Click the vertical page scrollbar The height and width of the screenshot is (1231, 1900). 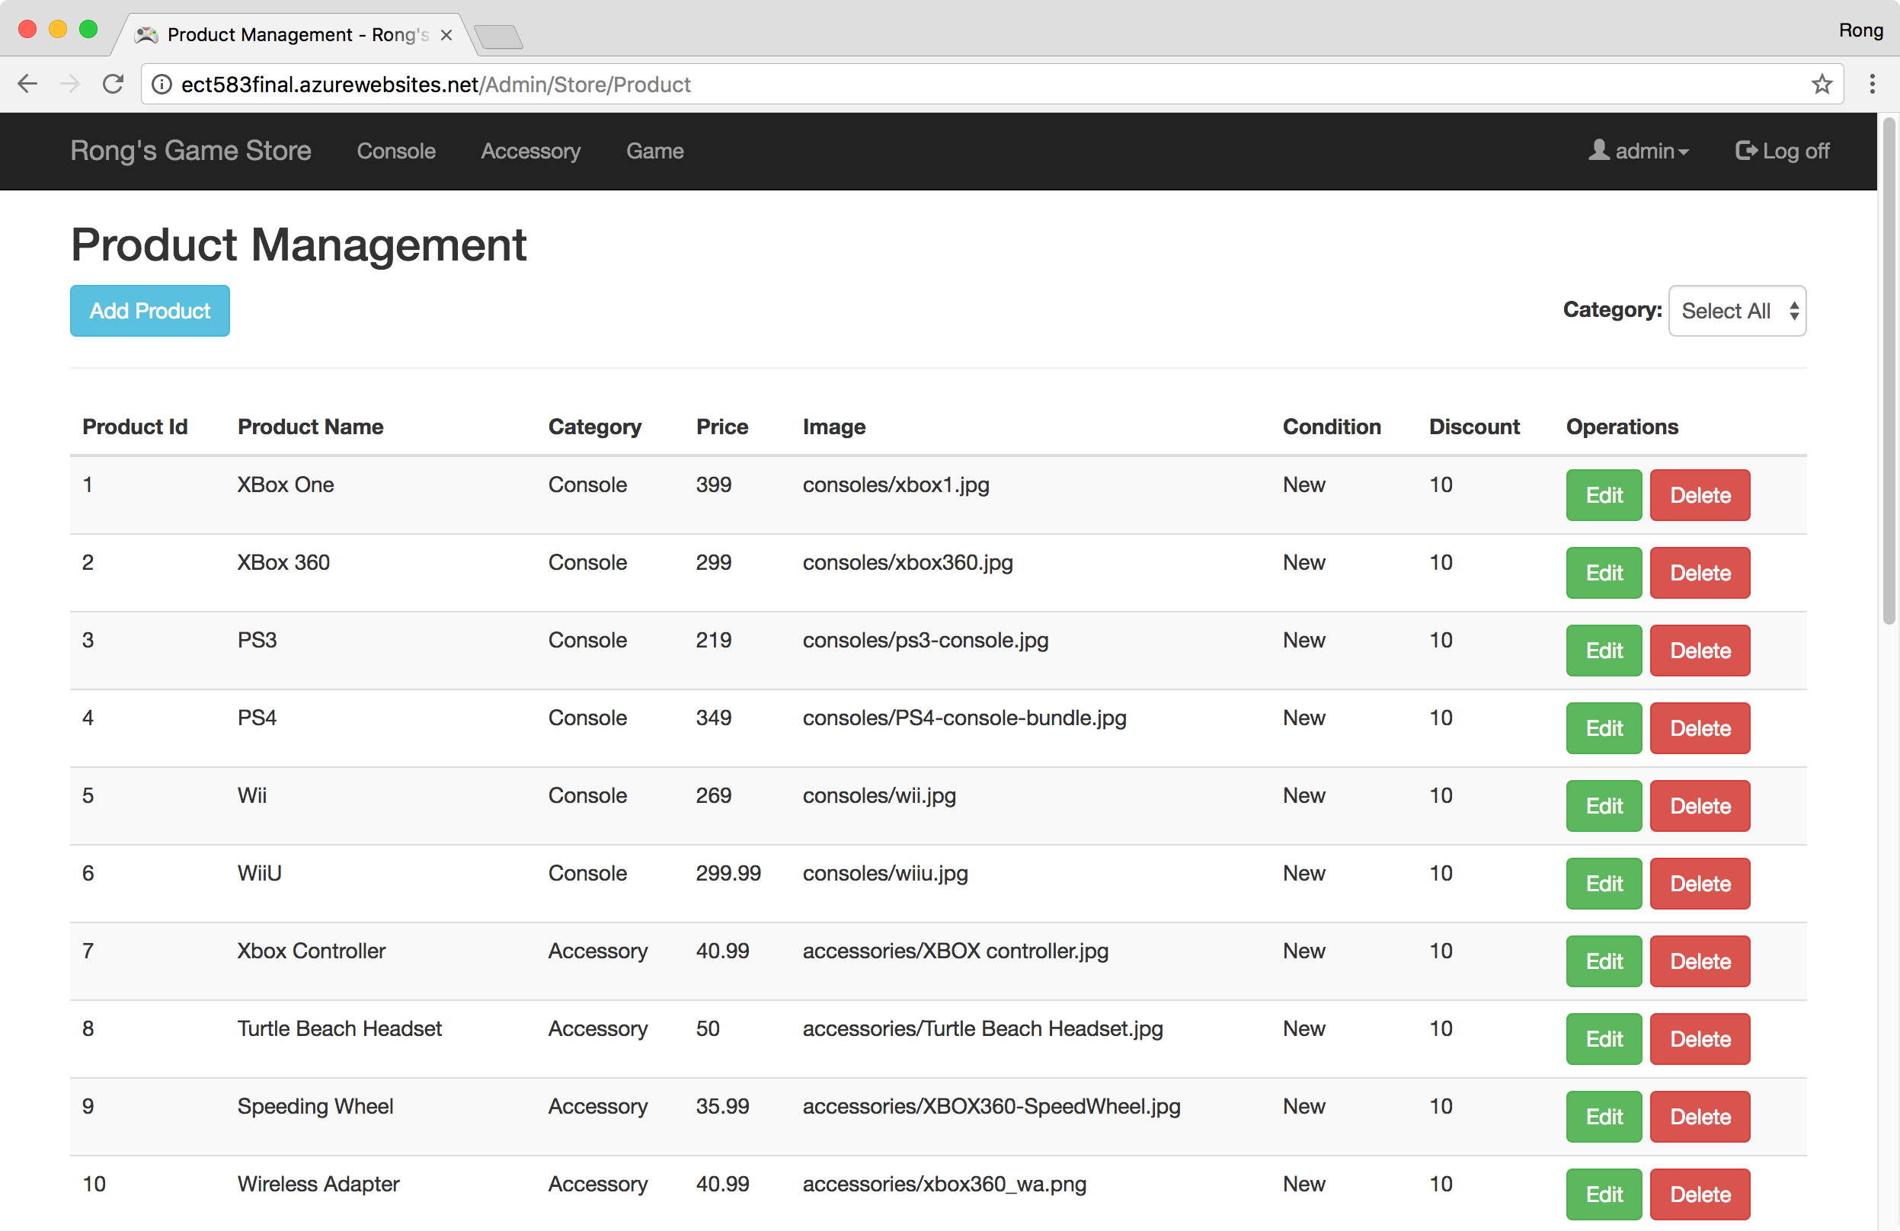click(x=1888, y=371)
